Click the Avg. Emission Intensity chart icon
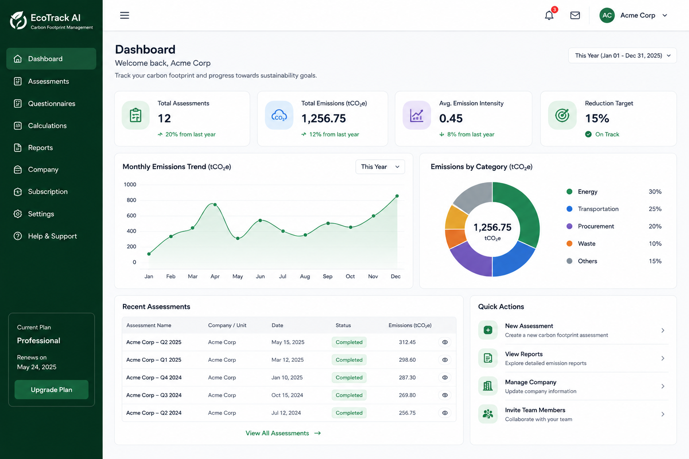This screenshot has width=689, height=459. (417, 115)
